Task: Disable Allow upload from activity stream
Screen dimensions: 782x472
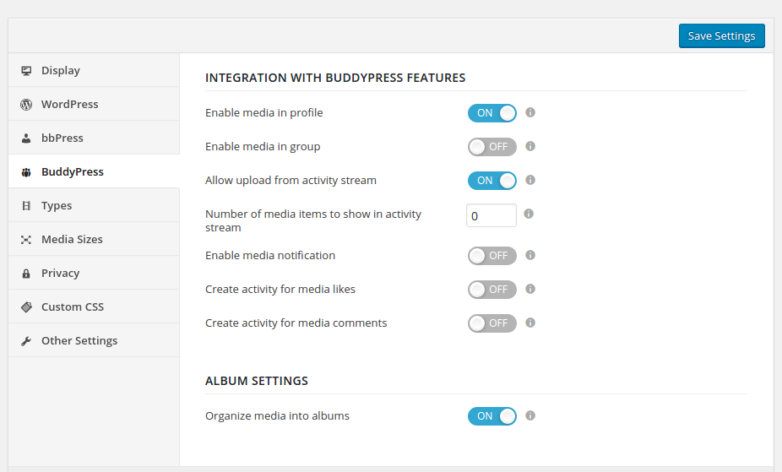Action: (492, 181)
